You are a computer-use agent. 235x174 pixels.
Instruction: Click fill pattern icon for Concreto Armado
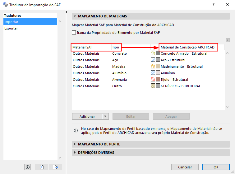pos(153,53)
